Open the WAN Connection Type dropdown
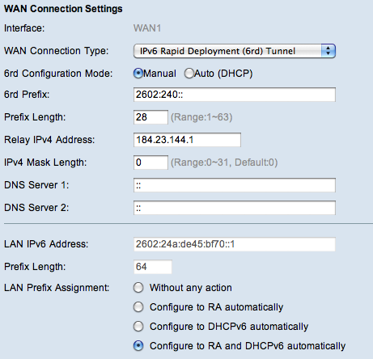This screenshot has height=359, width=373. (x=235, y=51)
